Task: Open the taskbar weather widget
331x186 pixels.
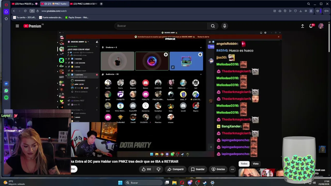Action: [x=14, y=183]
